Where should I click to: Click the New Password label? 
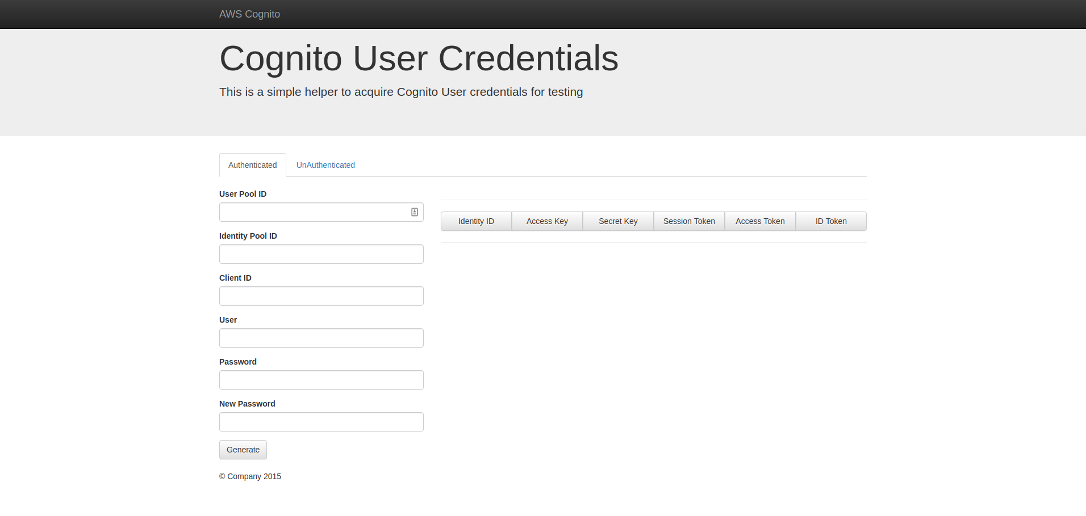pos(247,404)
